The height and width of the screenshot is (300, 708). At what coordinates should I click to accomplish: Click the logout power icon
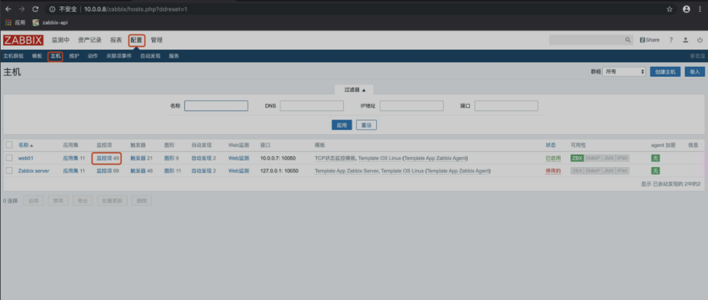point(700,40)
